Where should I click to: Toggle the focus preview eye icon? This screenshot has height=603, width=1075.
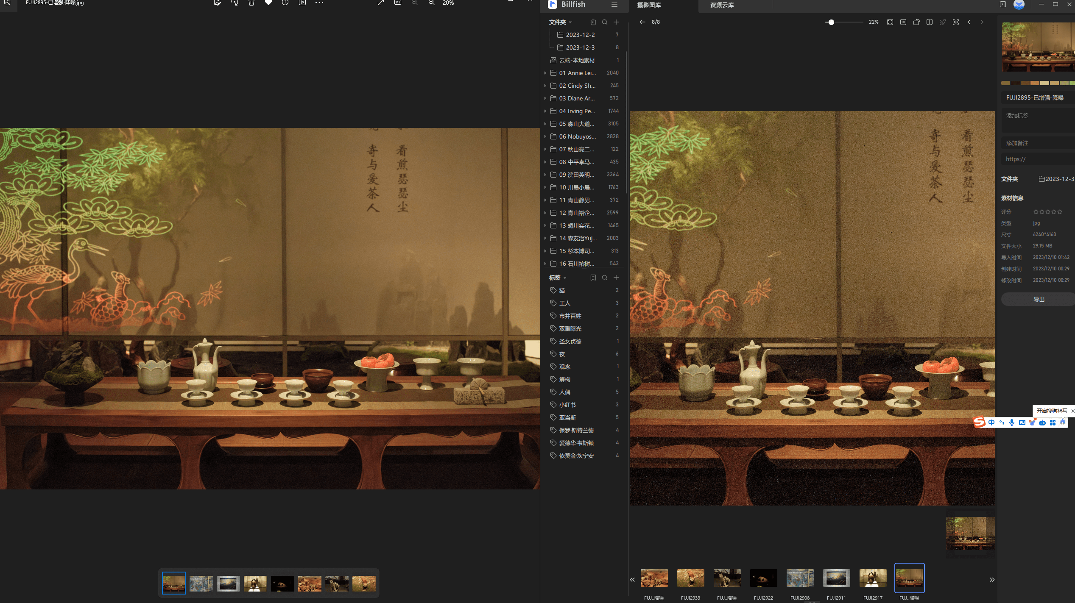coord(956,22)
